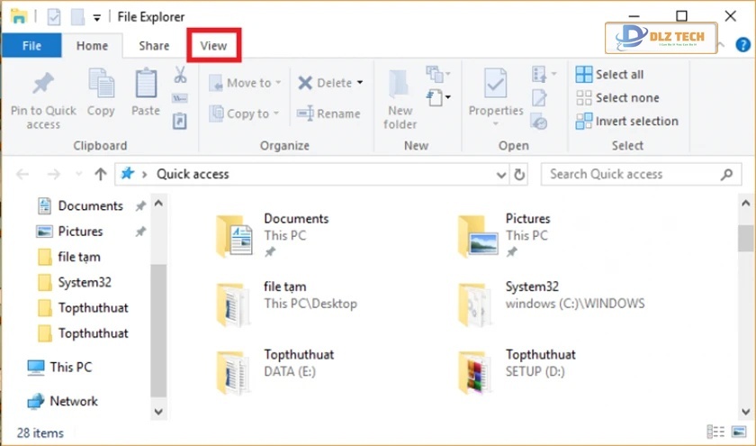This screenshot has width=756, height=446.
Task: Click the Paste clipboard icon
Action: 146,85
